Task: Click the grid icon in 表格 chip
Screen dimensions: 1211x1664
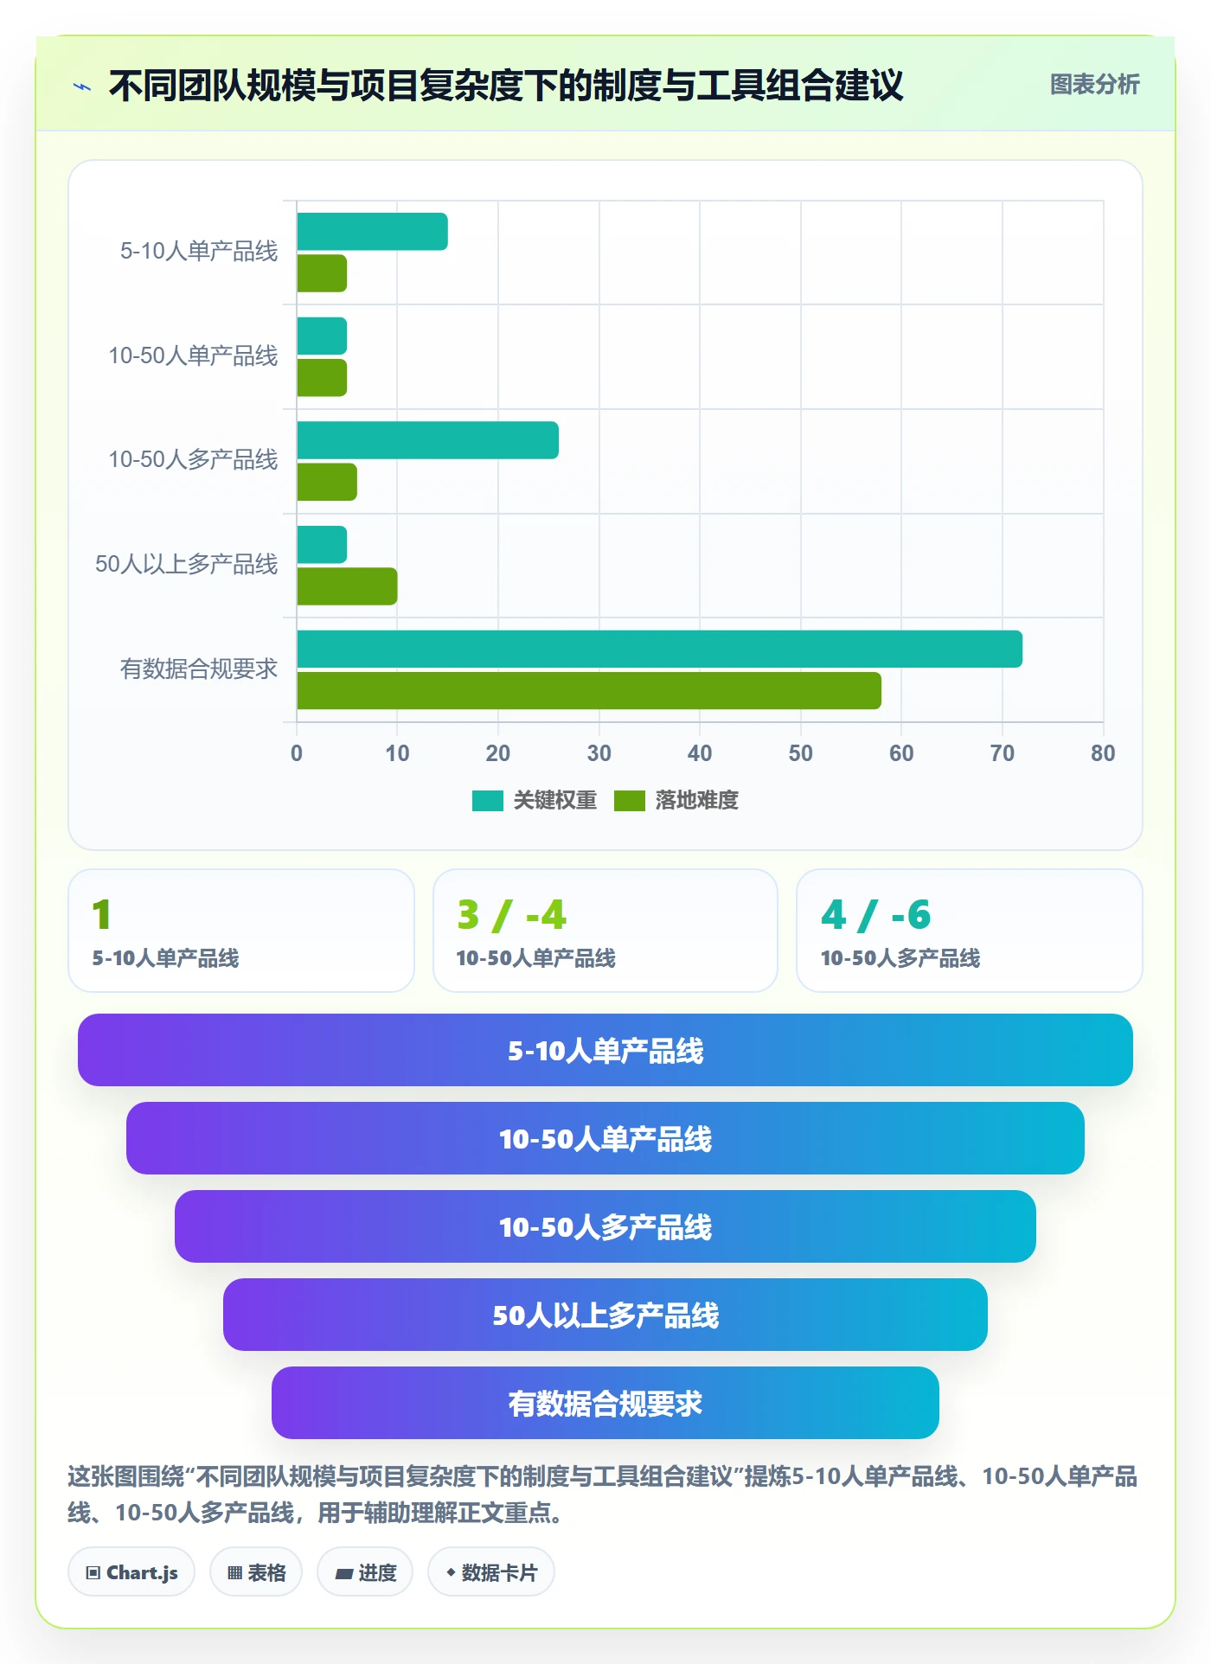Action: coord(234,1573)
